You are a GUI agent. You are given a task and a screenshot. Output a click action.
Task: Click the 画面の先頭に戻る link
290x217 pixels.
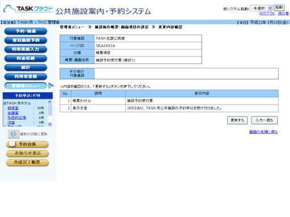coord(263,132)
